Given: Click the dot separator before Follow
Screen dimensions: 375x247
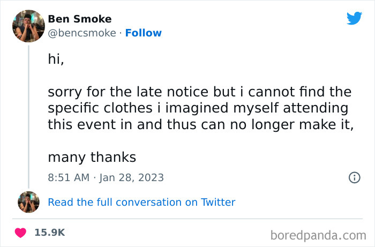Looking at the screenshot, I should [x=121, y=33].
